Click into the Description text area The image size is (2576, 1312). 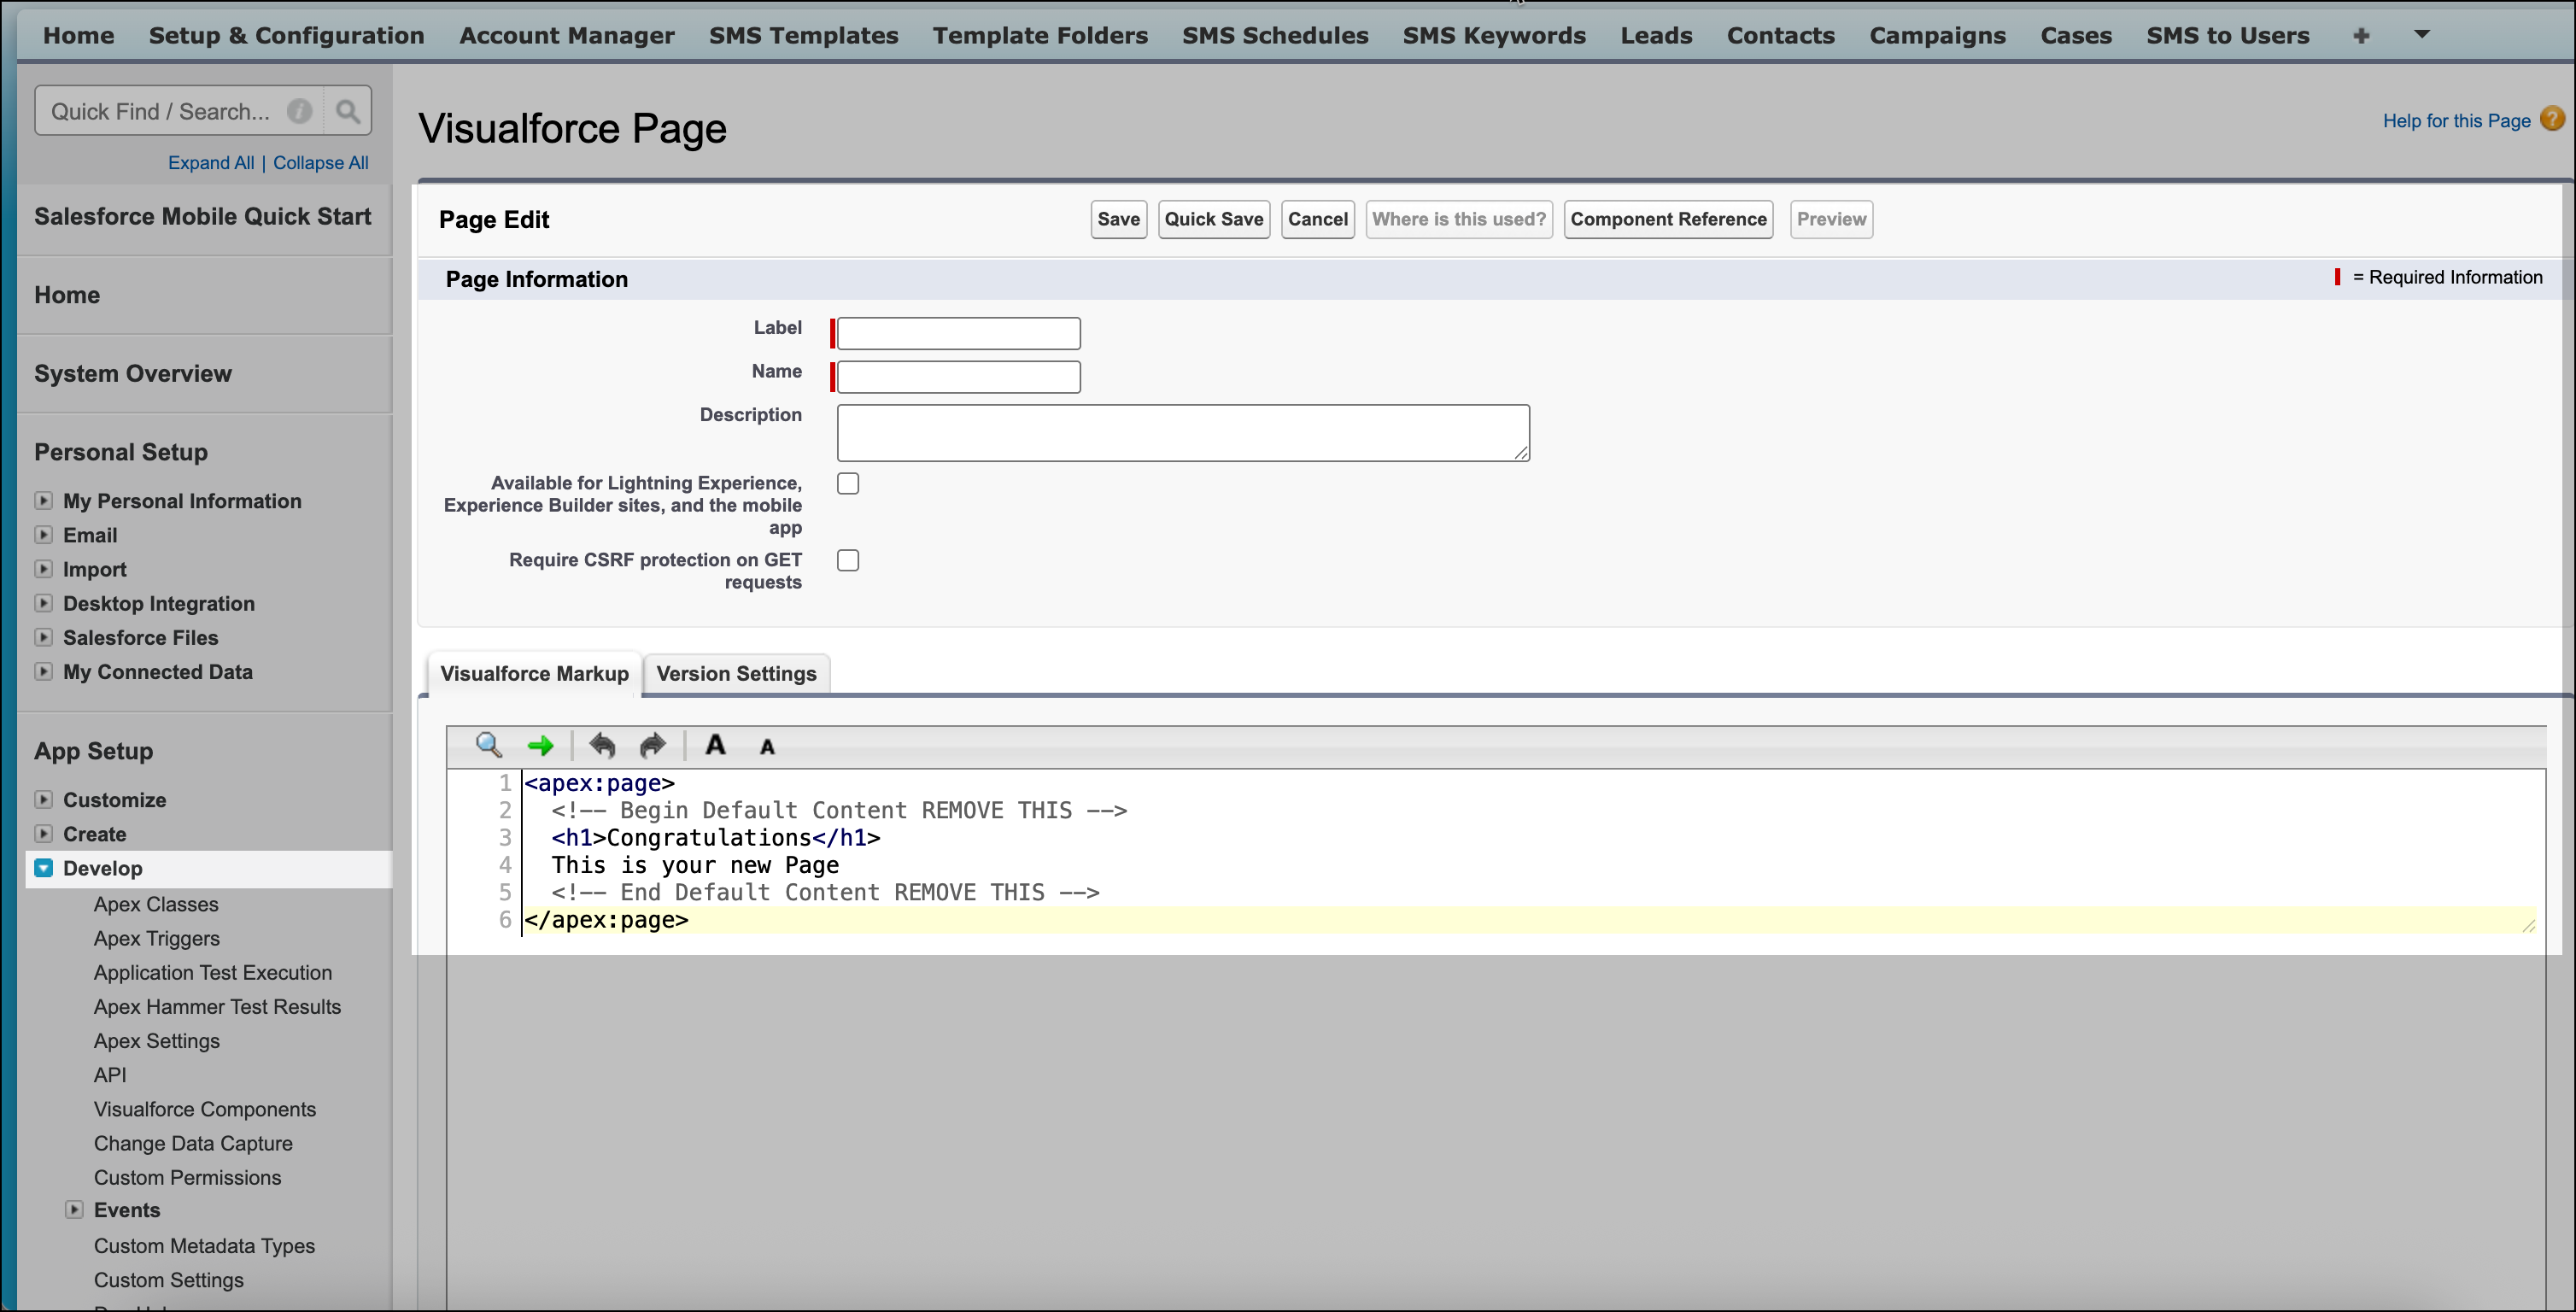coord(1183,433)
